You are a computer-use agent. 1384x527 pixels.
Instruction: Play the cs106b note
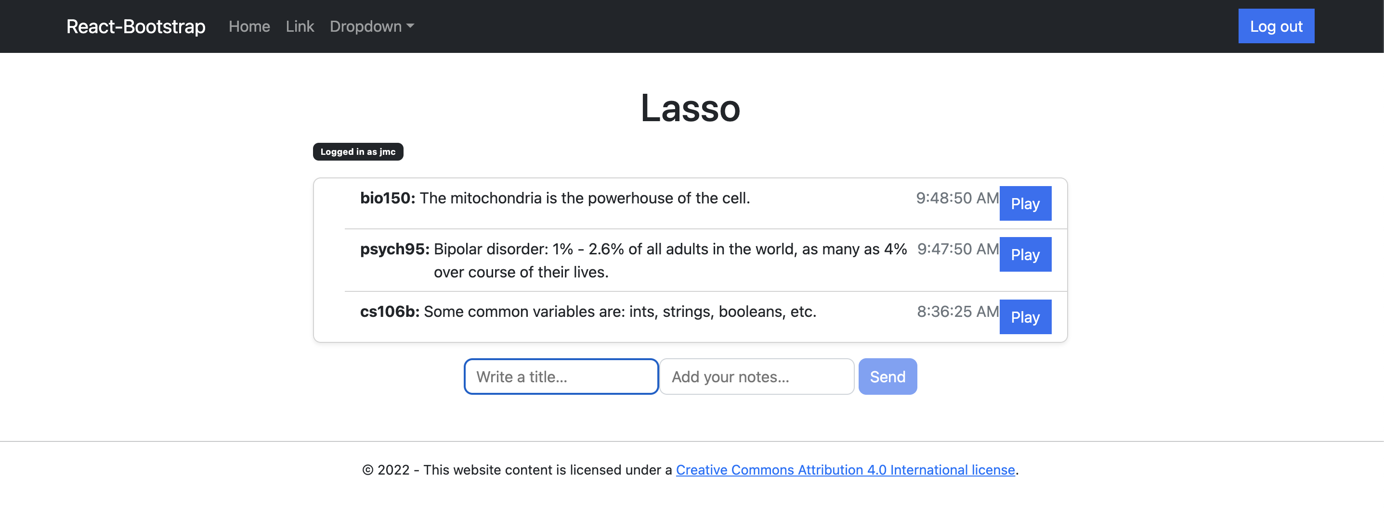point(1025,316)
